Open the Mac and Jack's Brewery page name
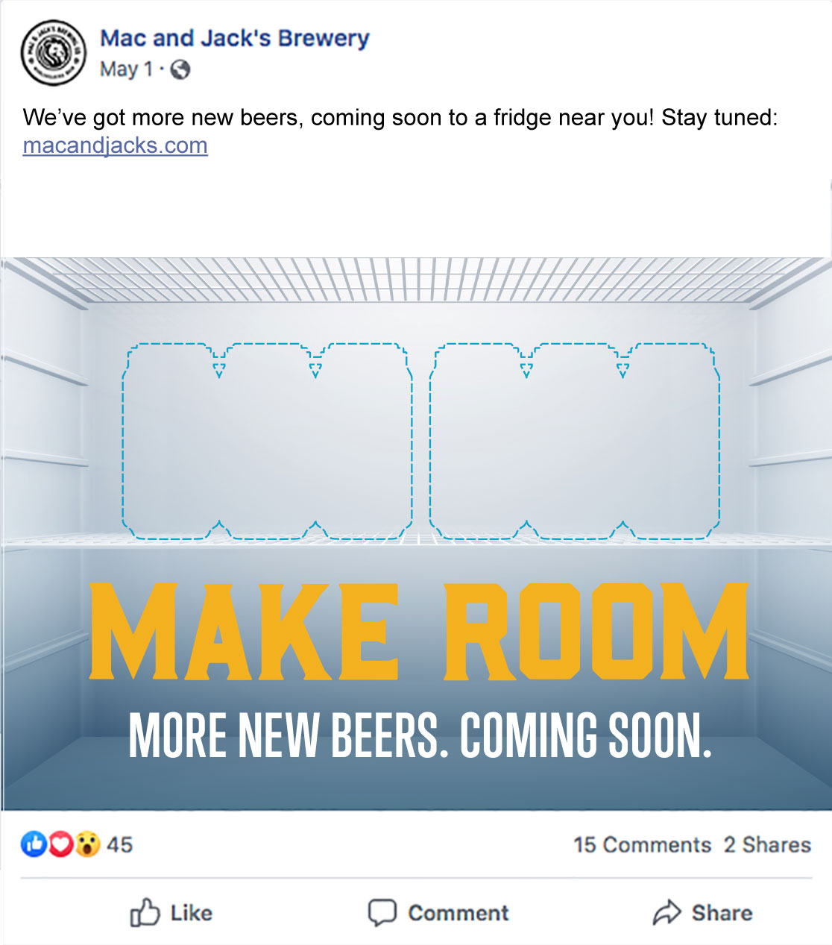Screen dimensions: 832x945 click(235, 38)
